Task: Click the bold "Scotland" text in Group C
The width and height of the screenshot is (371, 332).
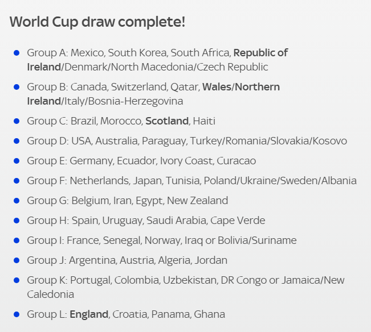Action: [166, 121]
